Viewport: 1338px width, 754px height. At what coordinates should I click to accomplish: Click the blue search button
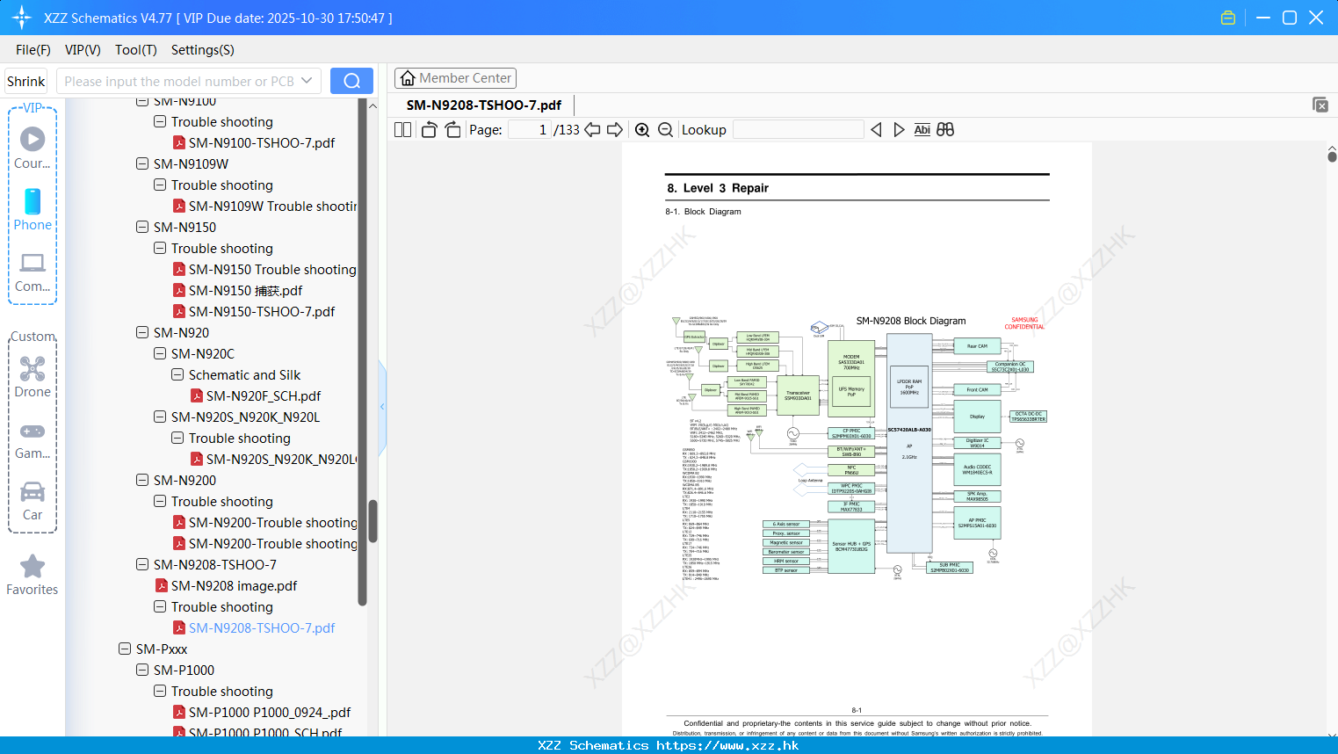(x=351, y=81)
